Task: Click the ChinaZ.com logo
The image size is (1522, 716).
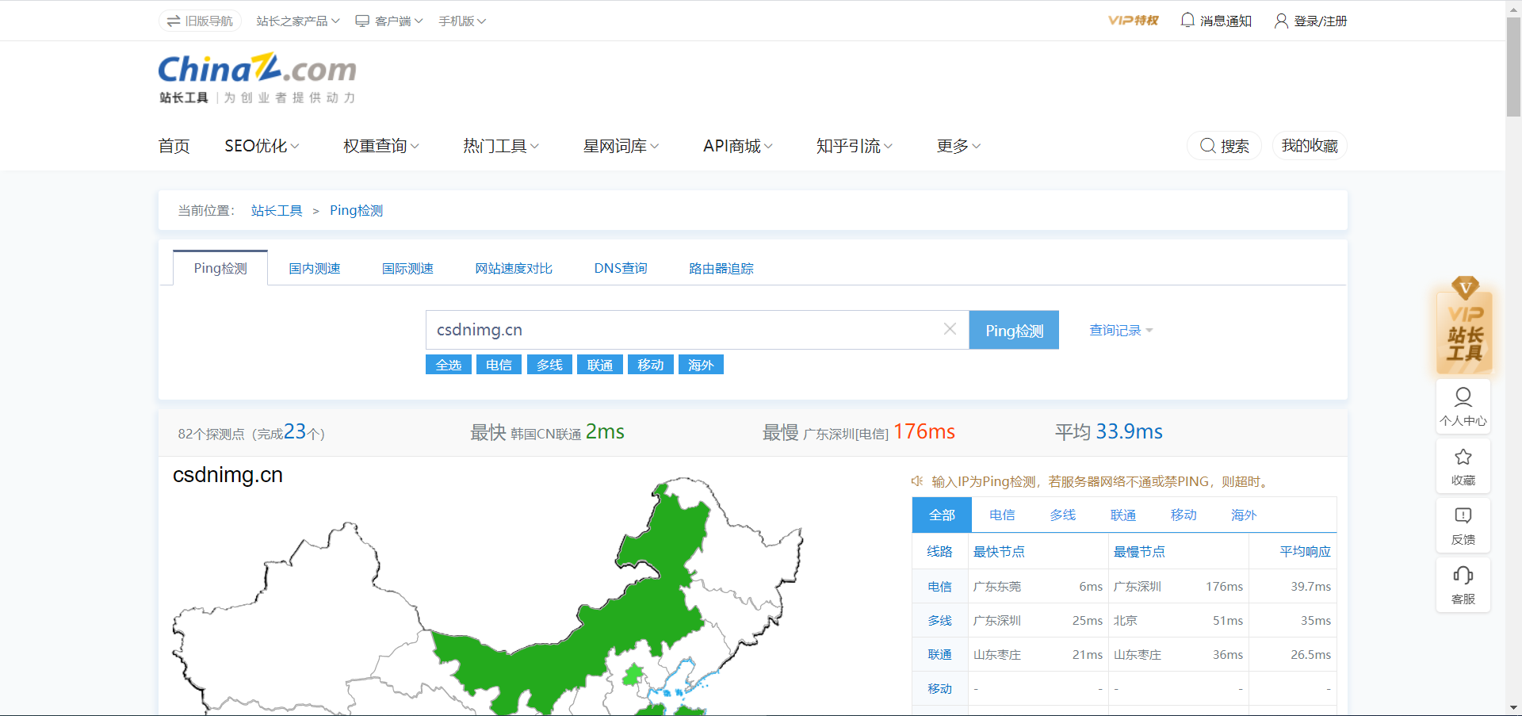Action: 257,78
